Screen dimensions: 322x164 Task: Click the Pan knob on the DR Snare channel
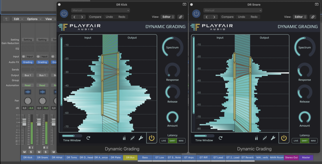(42, 101)
